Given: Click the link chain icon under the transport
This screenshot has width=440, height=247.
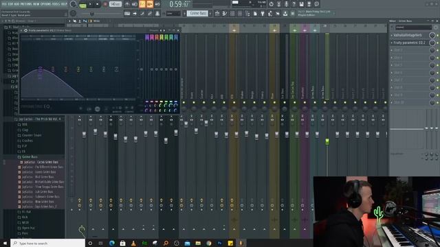Looking at the screenshot, I should coord(150,14).
